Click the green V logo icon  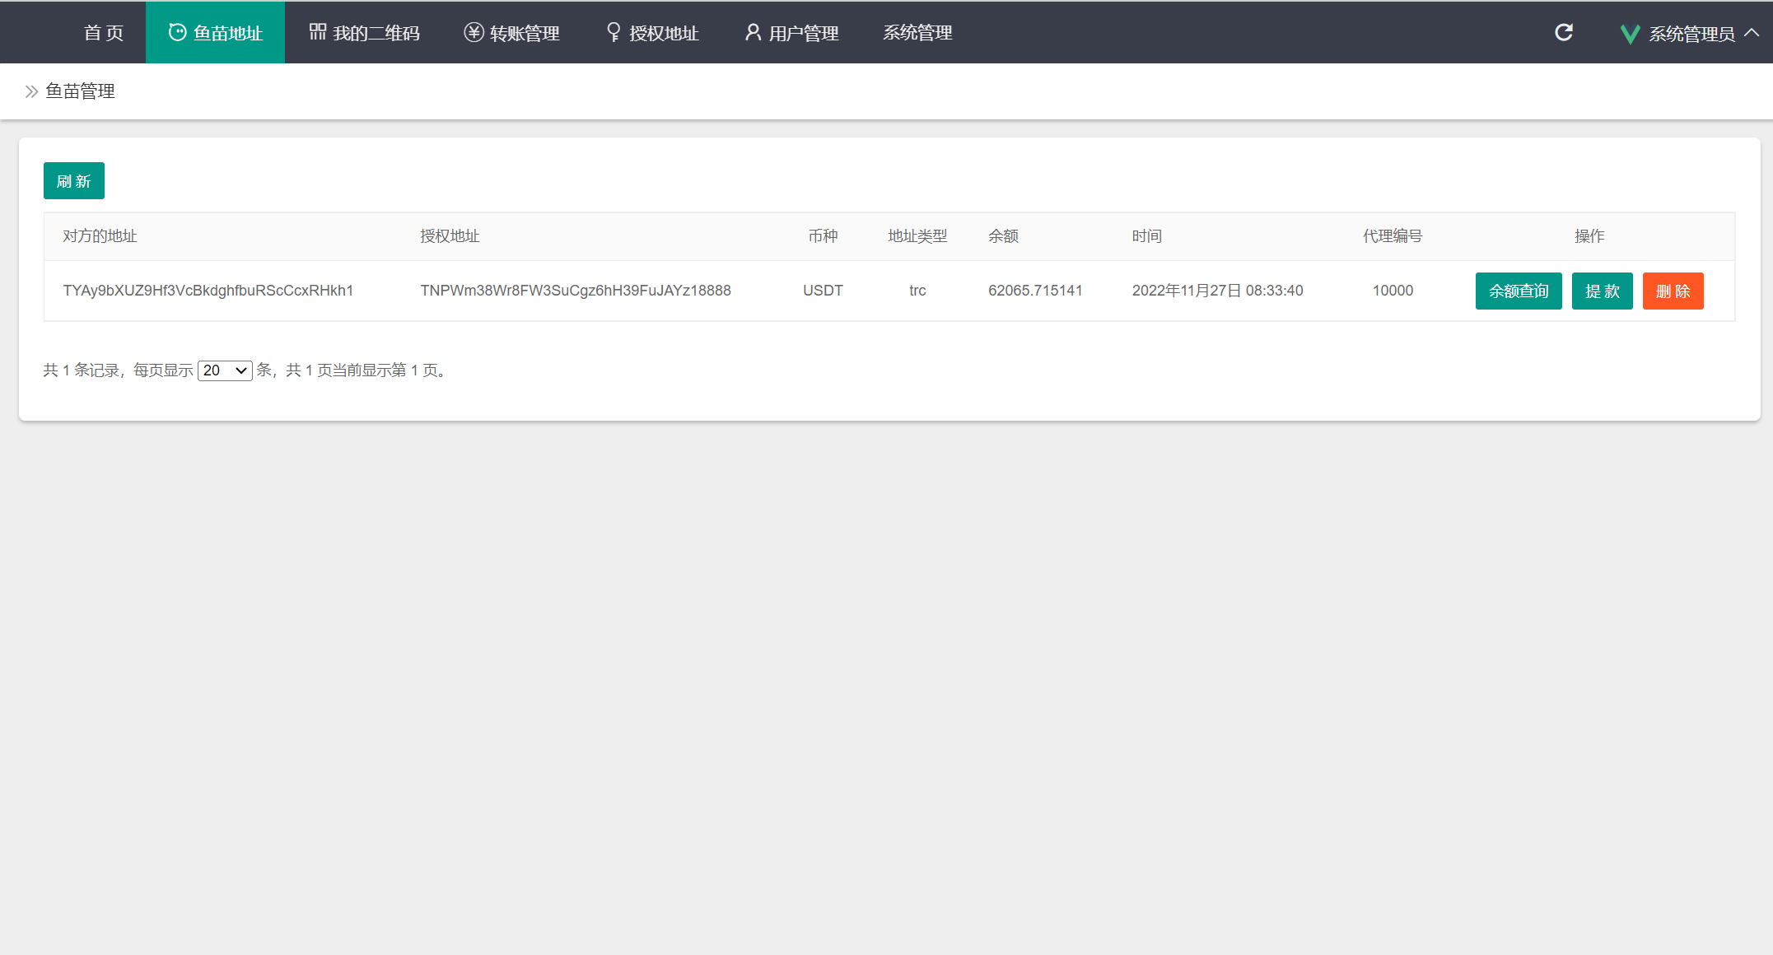tap(1630, 34)
